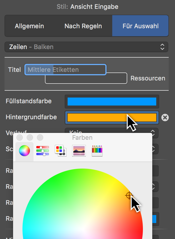Switch to the pencils color picker

tap(97, 151)
